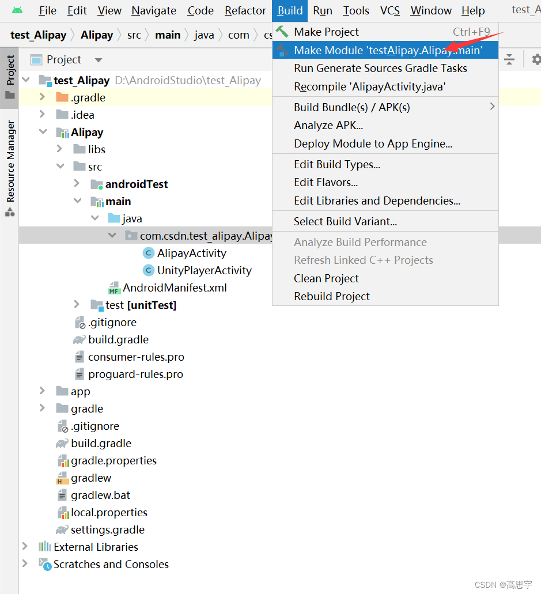Collapse the main source folder

(x=78, y=200)
